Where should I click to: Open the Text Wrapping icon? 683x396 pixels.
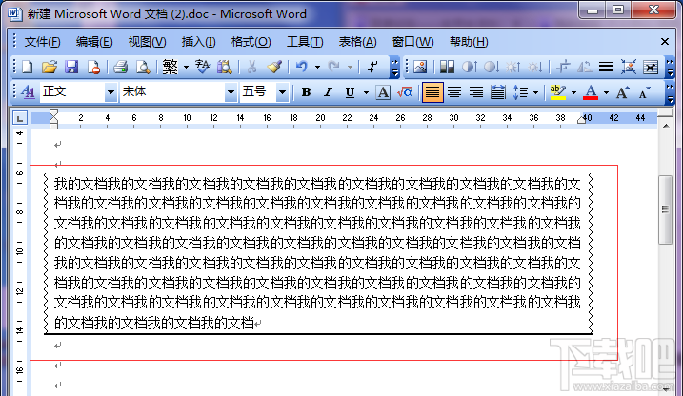(651, 67)
